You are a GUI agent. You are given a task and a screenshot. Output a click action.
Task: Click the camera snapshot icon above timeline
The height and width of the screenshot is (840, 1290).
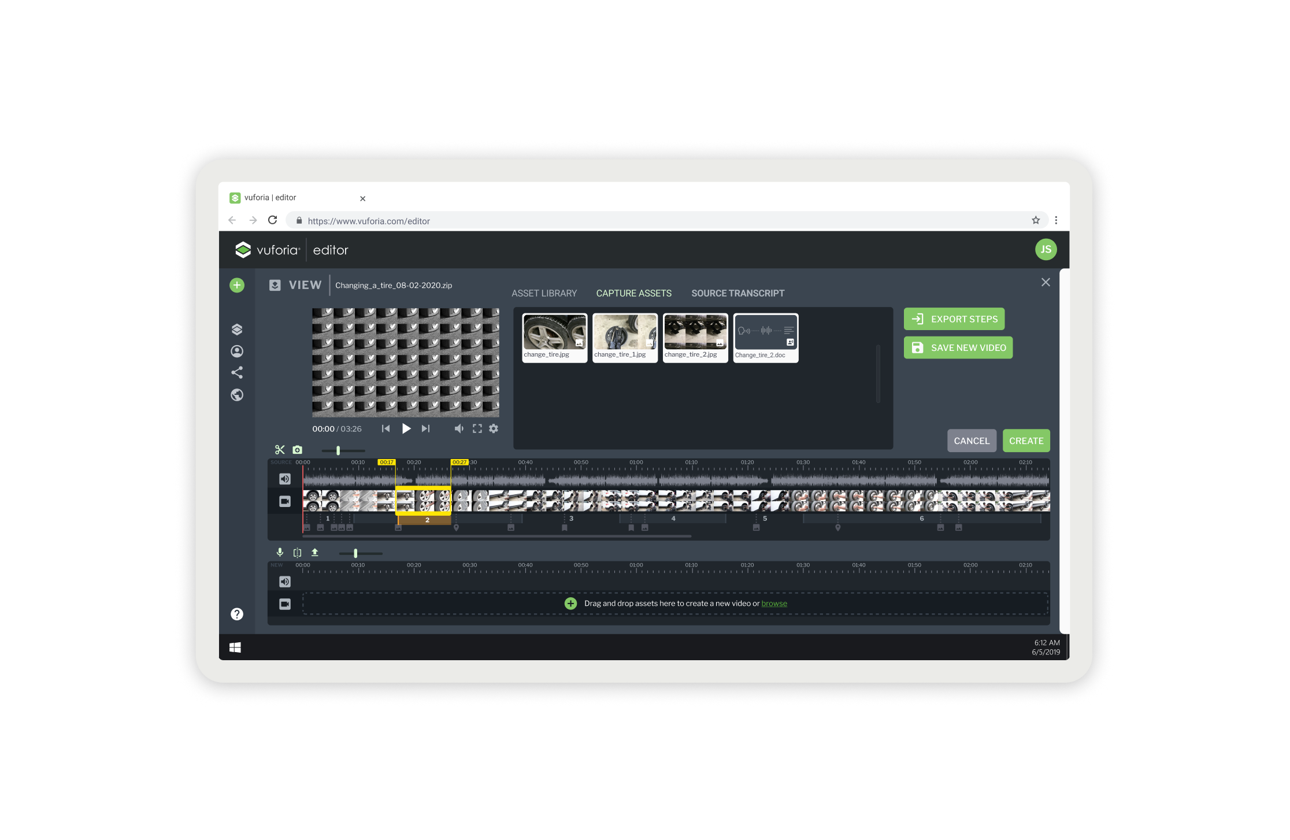297,450
